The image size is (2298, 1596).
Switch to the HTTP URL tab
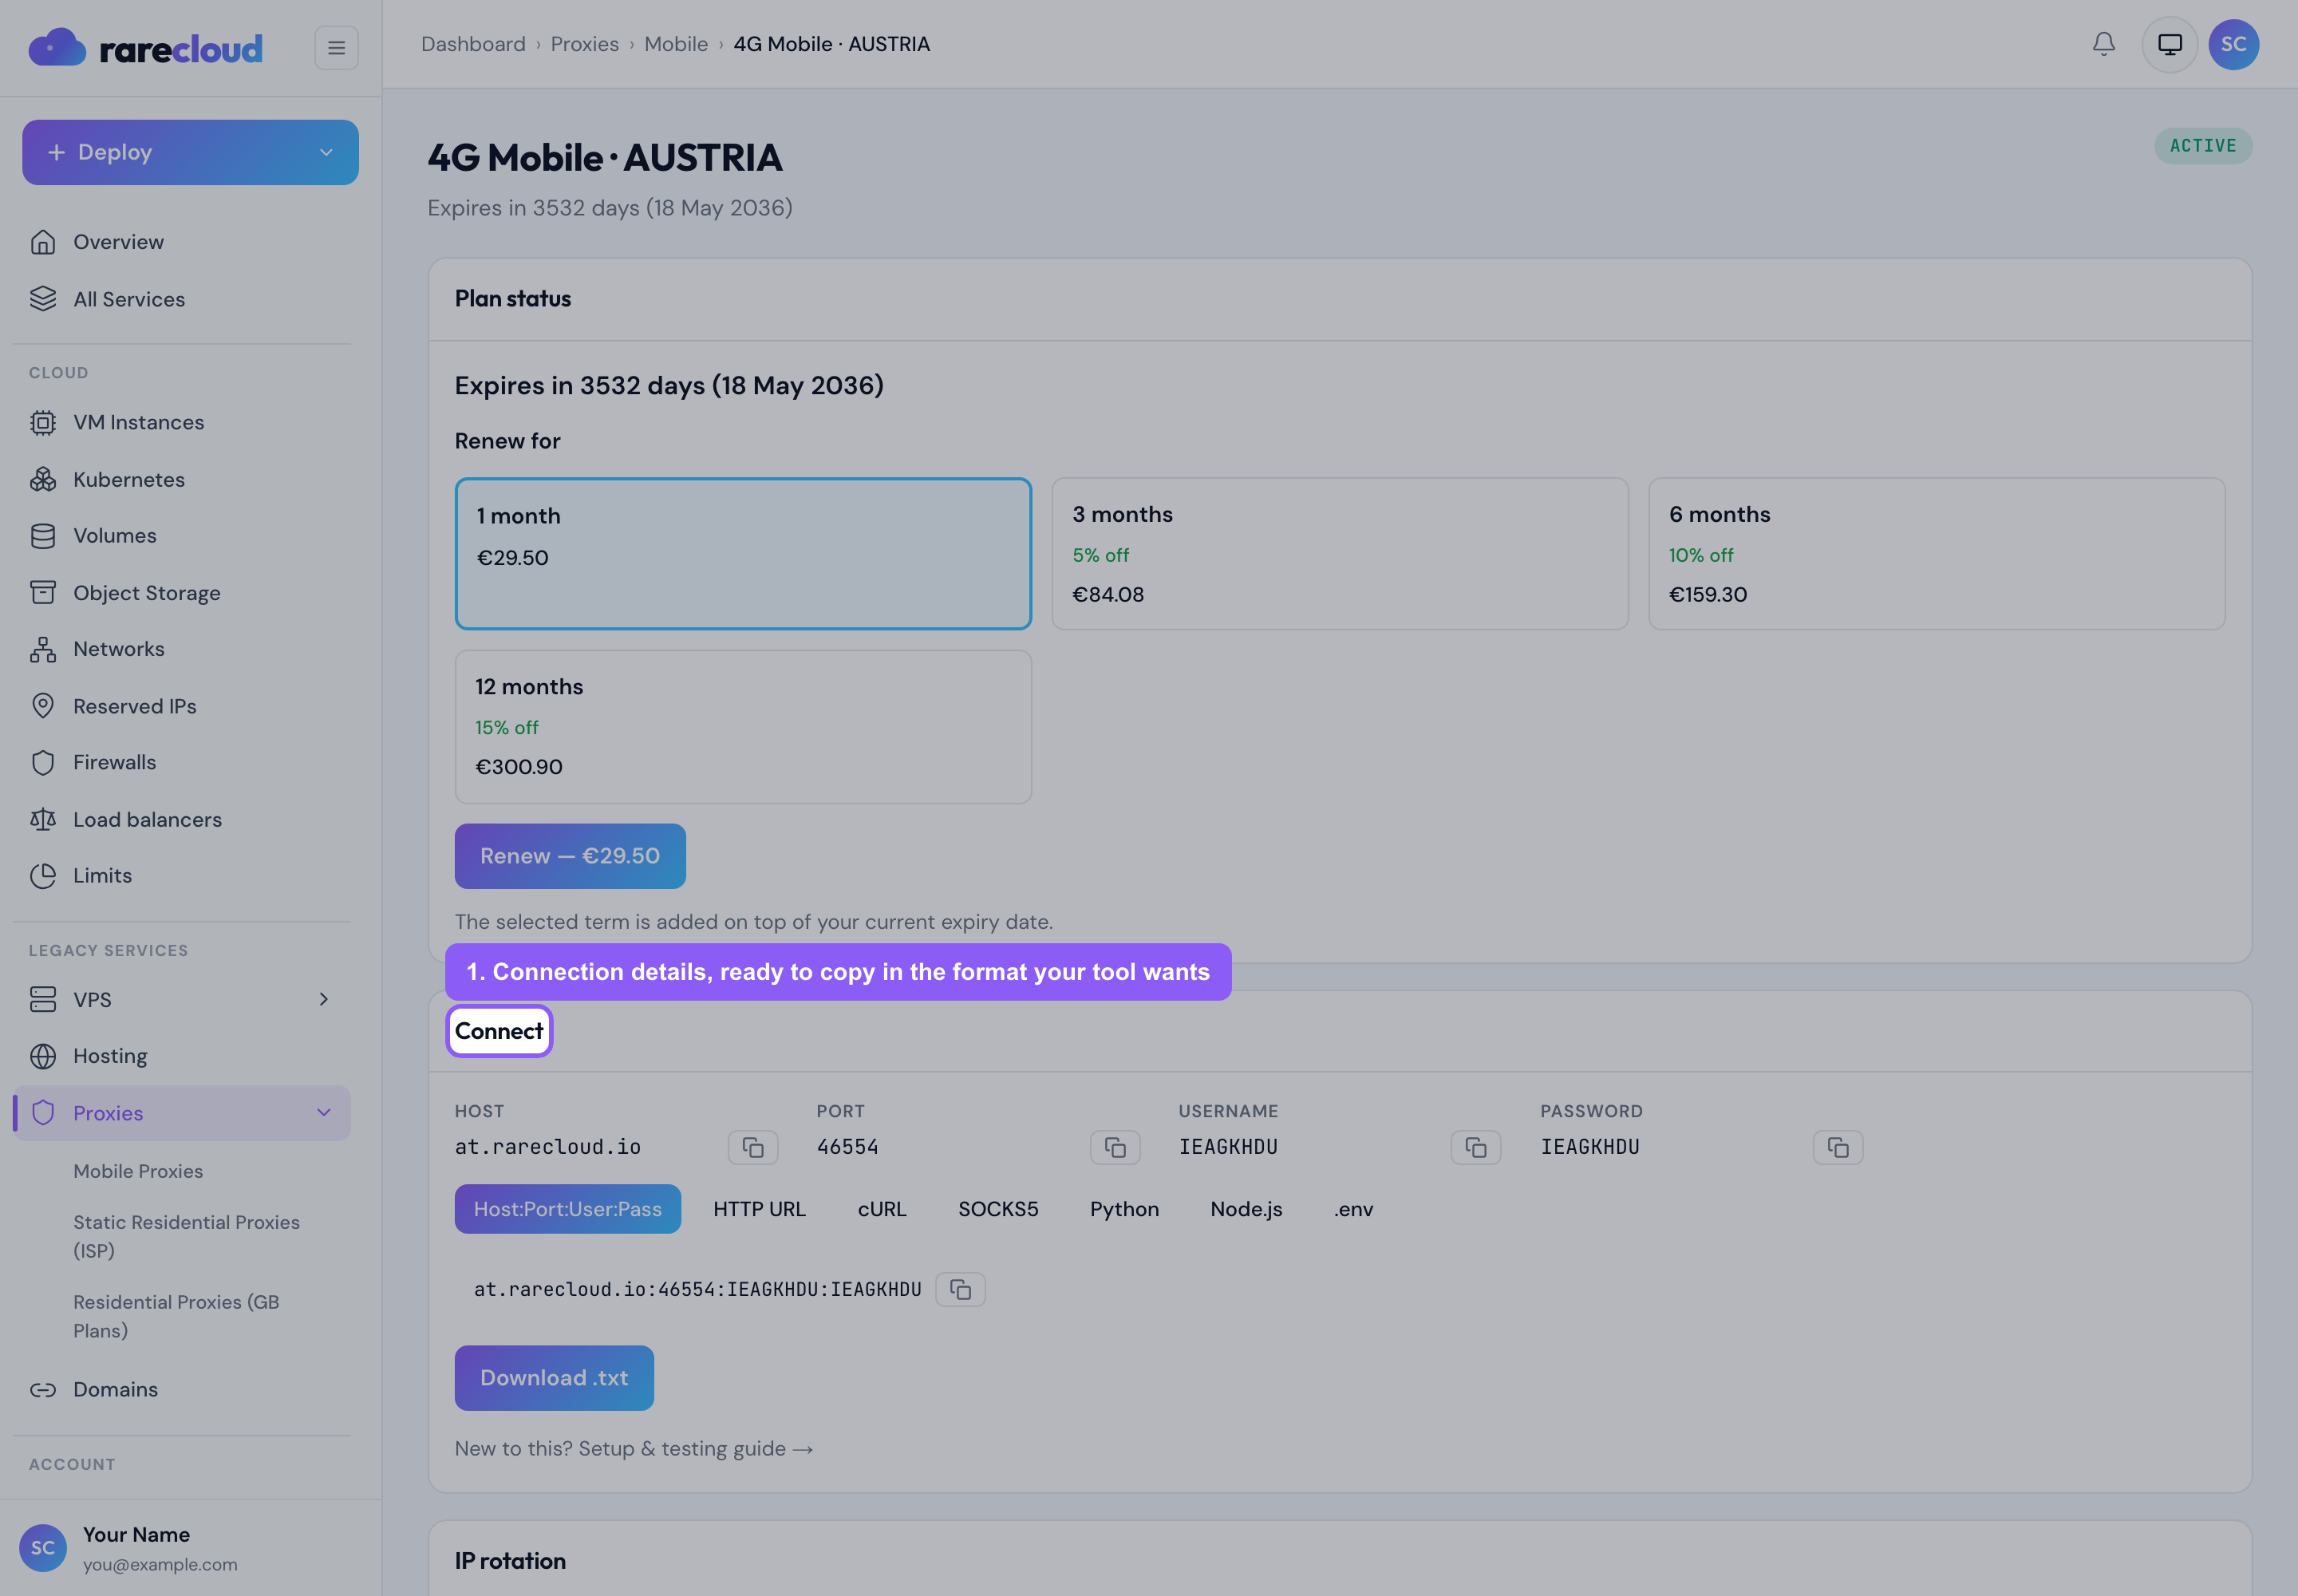tap(759, 1209)
